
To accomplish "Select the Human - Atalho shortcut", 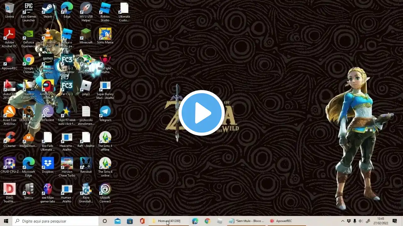I will (67, 193).
